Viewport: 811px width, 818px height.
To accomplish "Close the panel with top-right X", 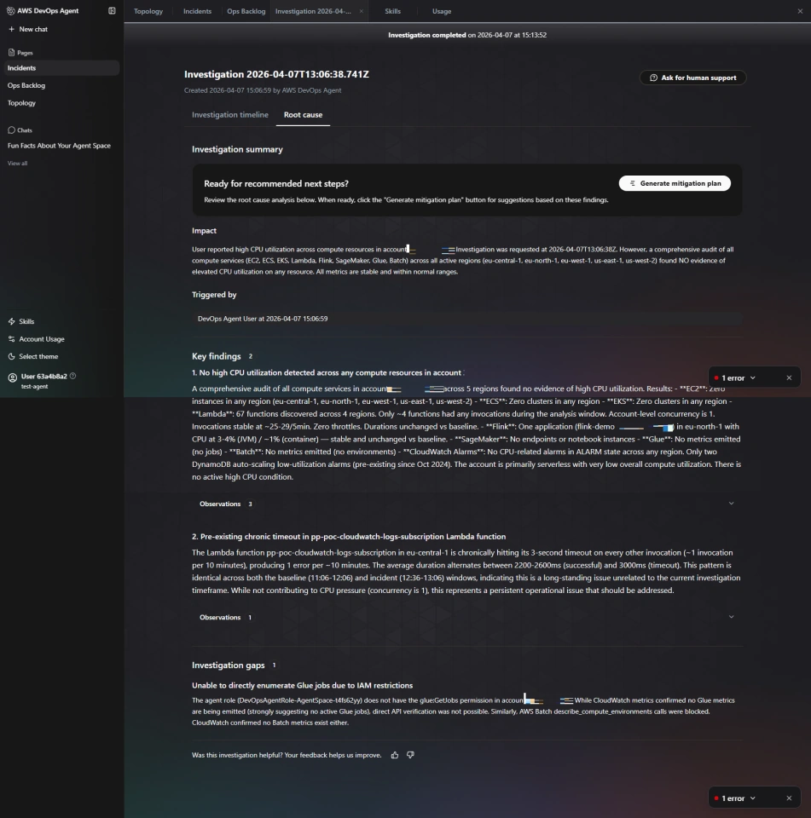I will point(800,11).
